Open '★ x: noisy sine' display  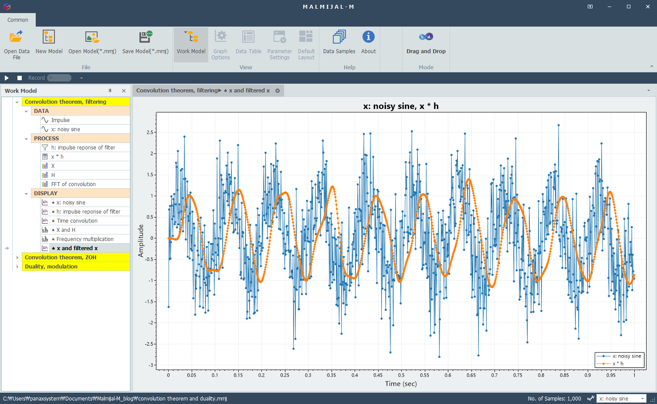[85, 203]
